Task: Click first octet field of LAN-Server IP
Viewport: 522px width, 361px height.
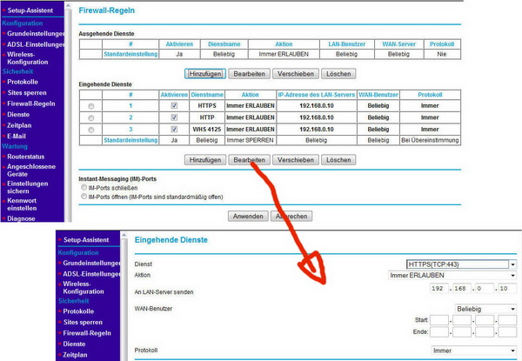Action: (440, 288)
